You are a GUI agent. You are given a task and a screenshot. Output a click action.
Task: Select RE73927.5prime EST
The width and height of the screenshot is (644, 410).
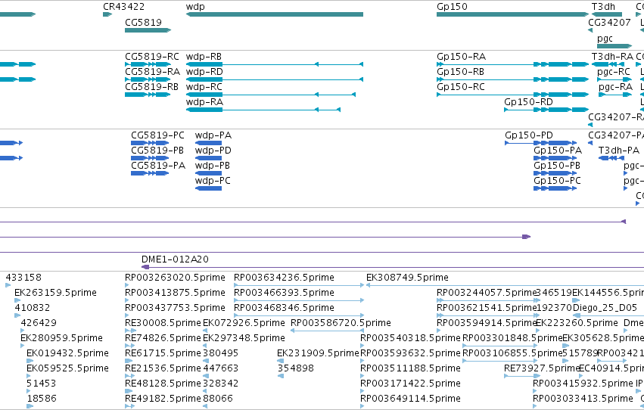pyautogui.click(x=522, y=376)
